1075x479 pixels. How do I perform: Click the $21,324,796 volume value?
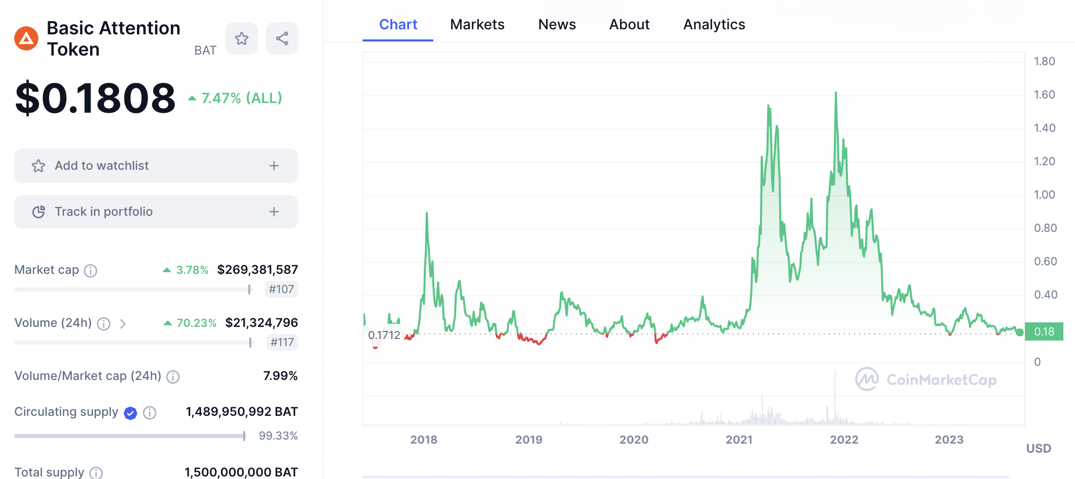pos(261,323)
